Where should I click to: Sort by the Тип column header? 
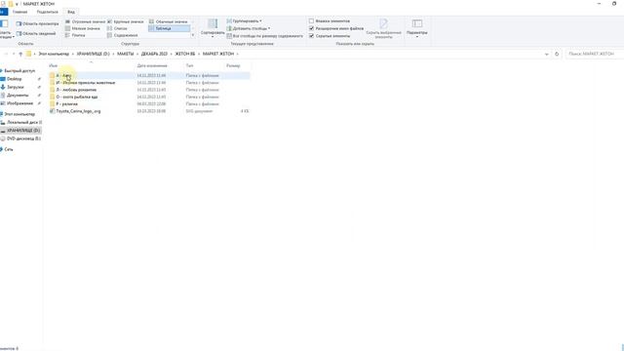click(x=189, y=65)
